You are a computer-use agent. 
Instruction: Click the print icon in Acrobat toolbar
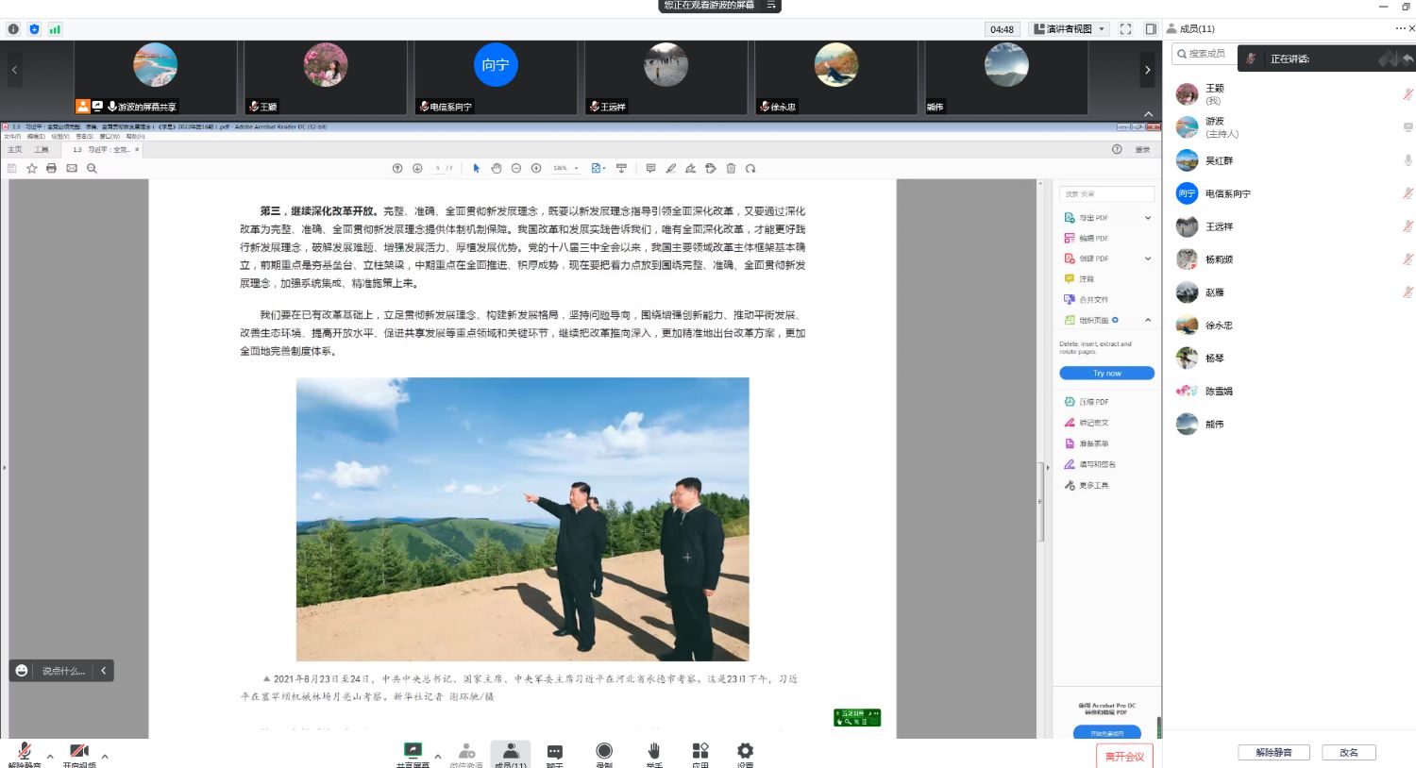(51, 168)
